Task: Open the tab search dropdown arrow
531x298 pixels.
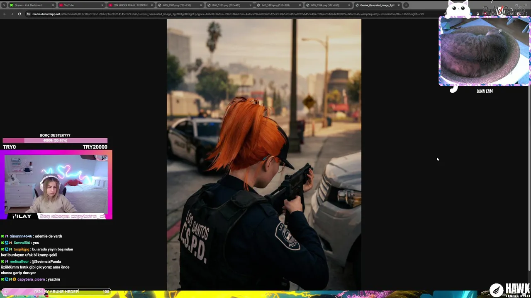Action: pos(4,5)
